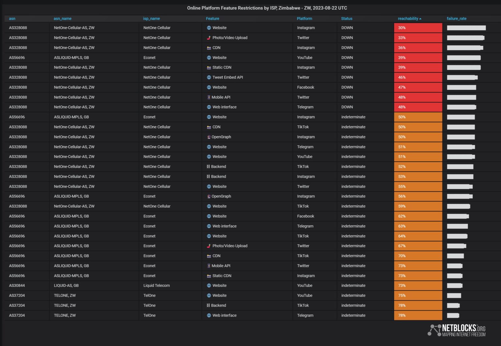Screen dimensions: 501x346
Task: Click Static CDN icon in NetOne Cellular row
Action: (x=209, y=68)
